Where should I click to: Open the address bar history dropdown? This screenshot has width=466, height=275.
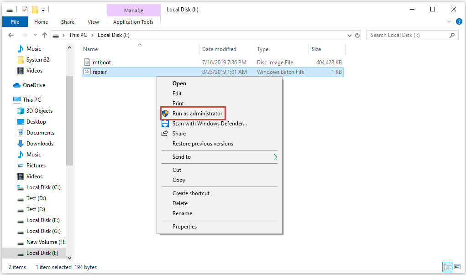coord(350,35)
